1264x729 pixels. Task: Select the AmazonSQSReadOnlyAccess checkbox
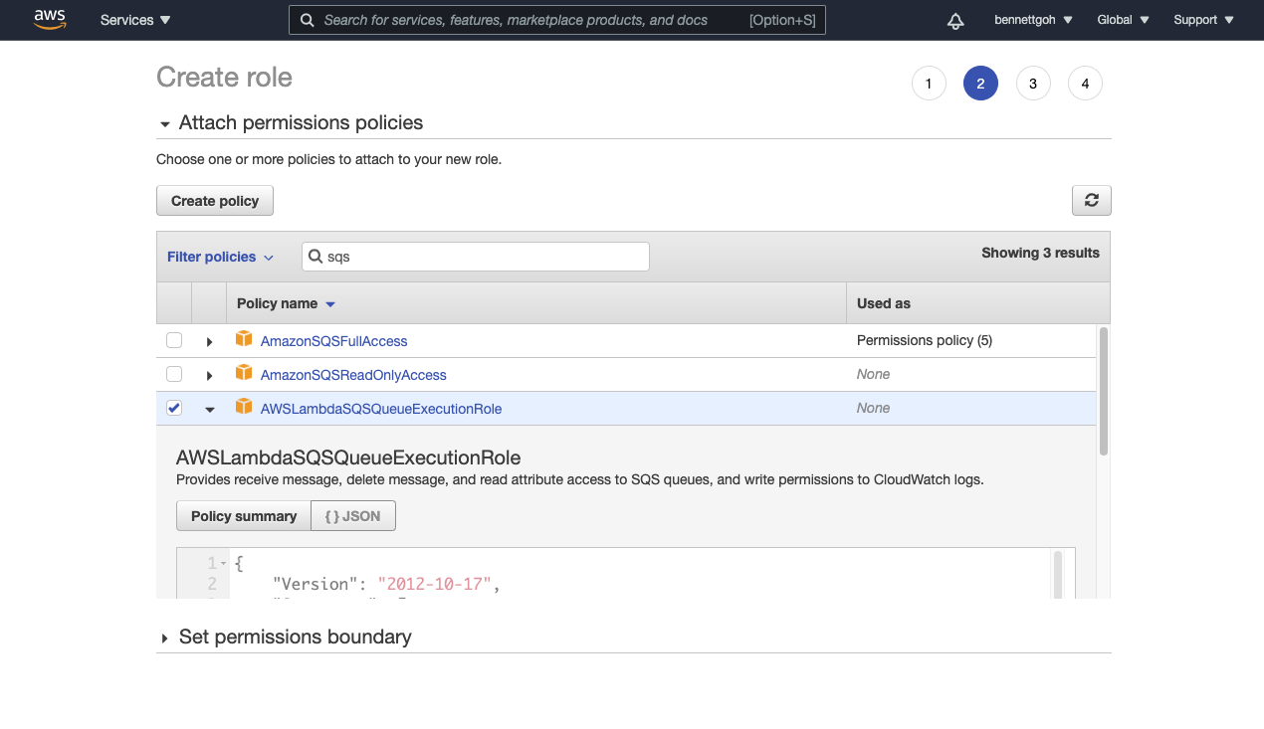coord(174,374)
